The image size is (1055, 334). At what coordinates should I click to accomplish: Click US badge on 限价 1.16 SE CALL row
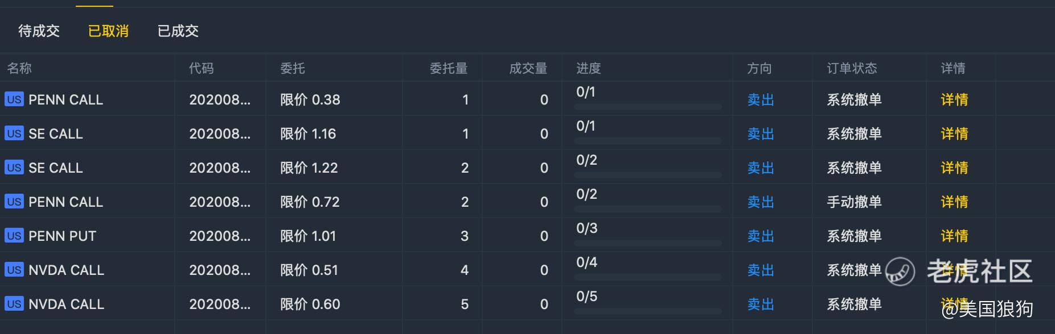[14, 133]
